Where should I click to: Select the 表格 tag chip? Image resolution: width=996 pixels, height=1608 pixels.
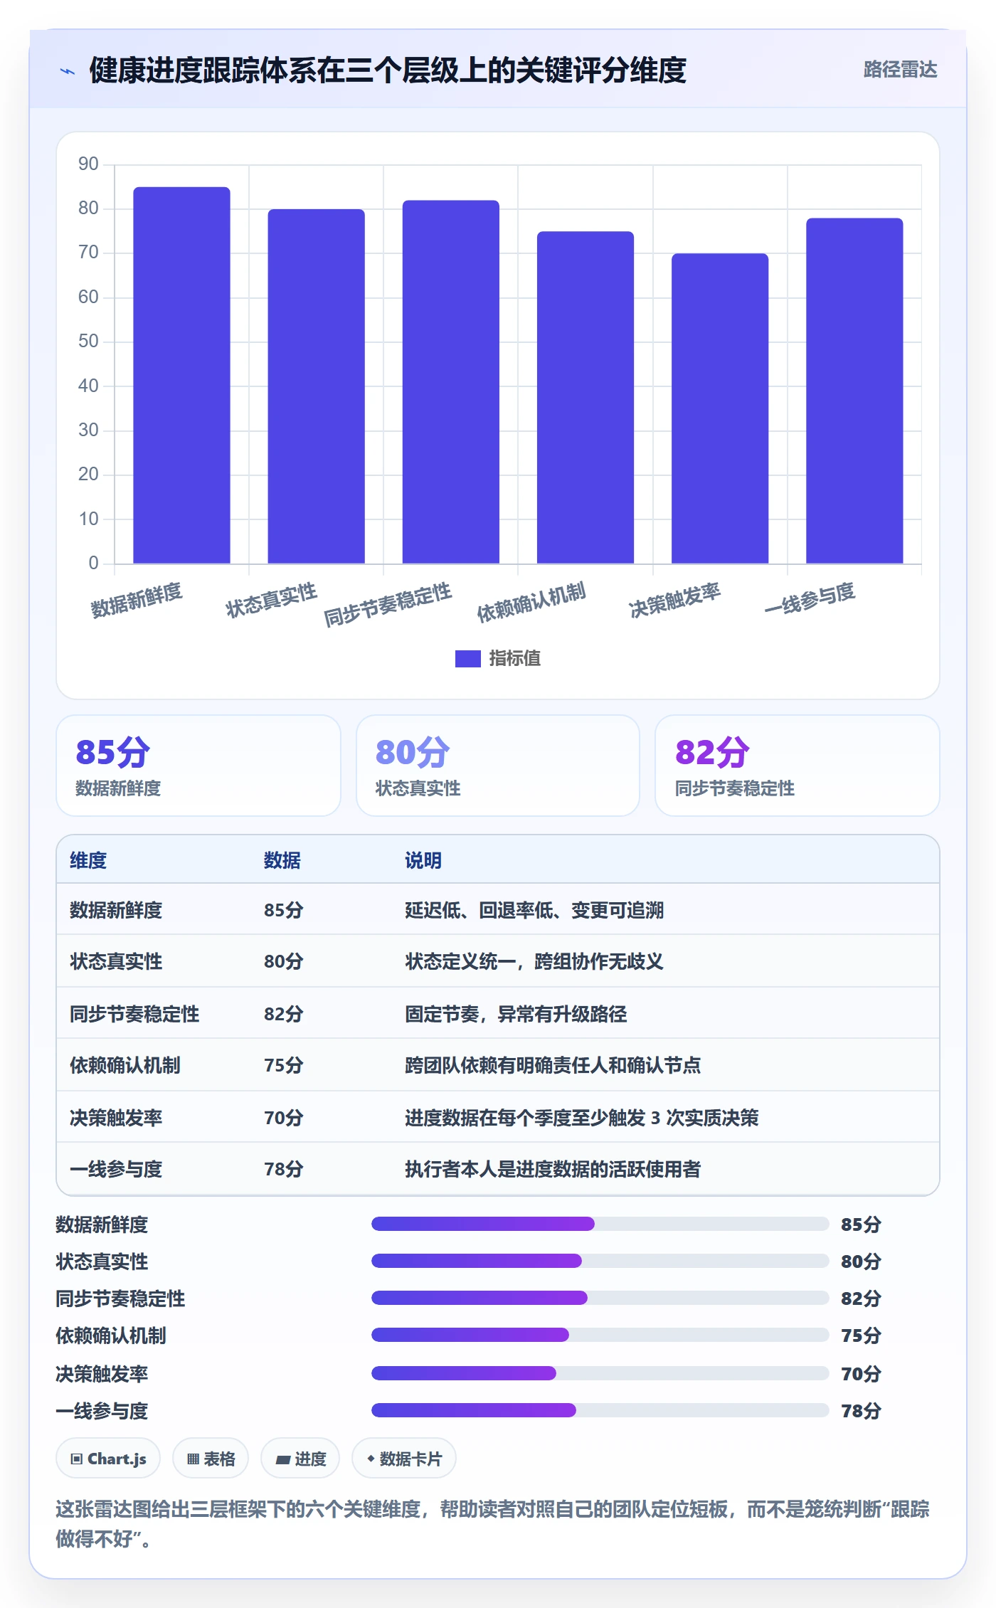[211, 1459]
